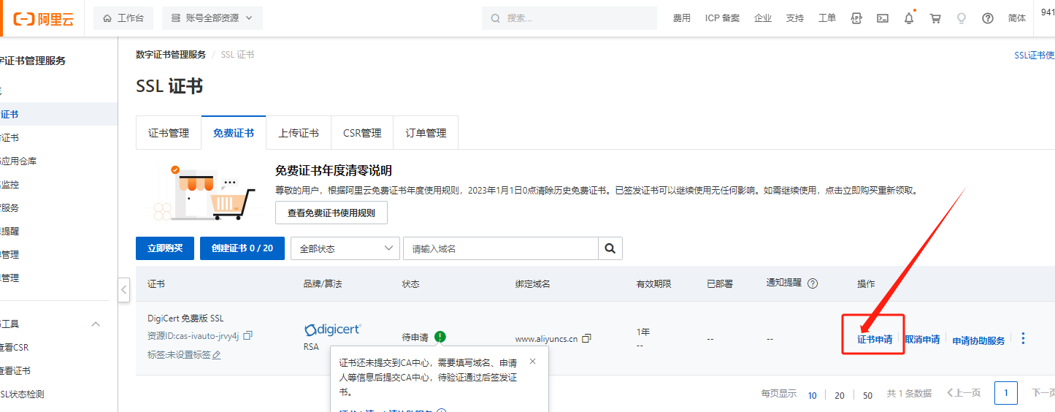Focus the top search box
This screenshot has width=1055, height=412.
(x=569, y=18)
